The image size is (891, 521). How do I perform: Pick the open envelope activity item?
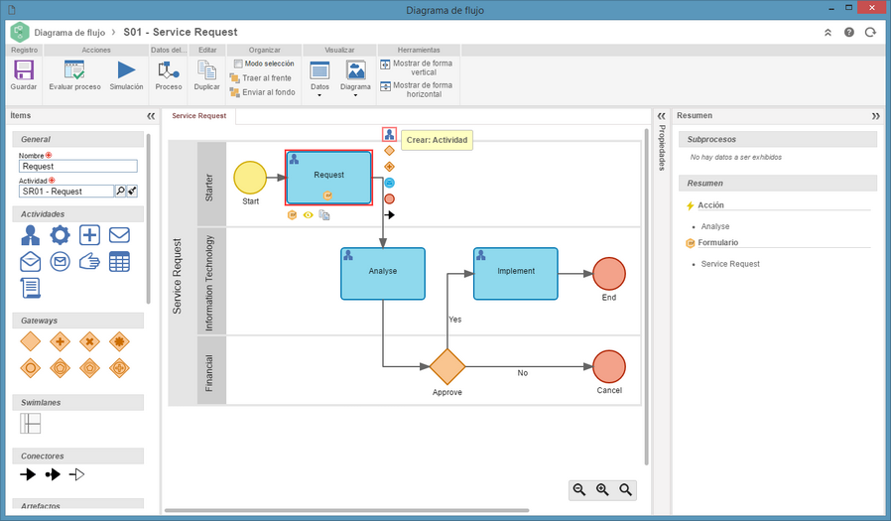click(30, 261)
